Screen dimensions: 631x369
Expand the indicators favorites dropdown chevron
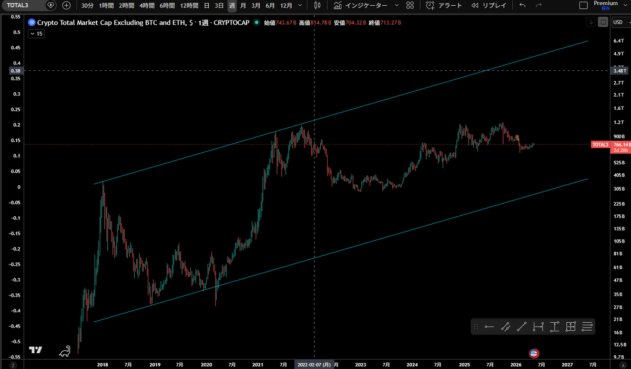pyautogui.click(x=396, y=5)
